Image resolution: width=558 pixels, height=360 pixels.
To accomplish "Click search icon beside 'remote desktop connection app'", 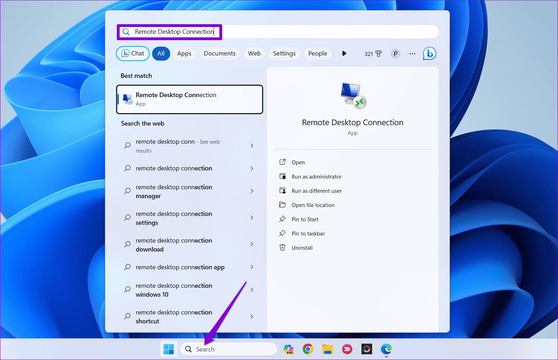I will click(127, 267).
